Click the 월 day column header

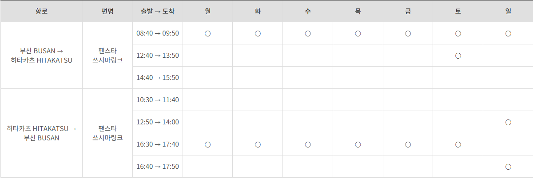pyautogui.click(x=207, y=11)
